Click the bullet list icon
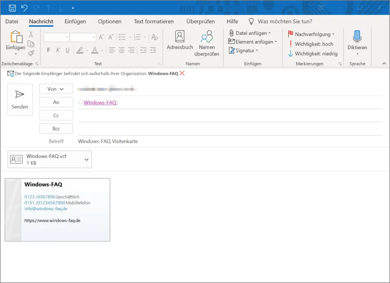This screenshot has width=390, height=283. coord(122,37)
